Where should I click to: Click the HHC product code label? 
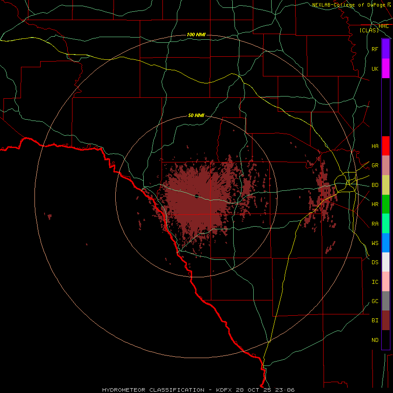click(383, 26)
